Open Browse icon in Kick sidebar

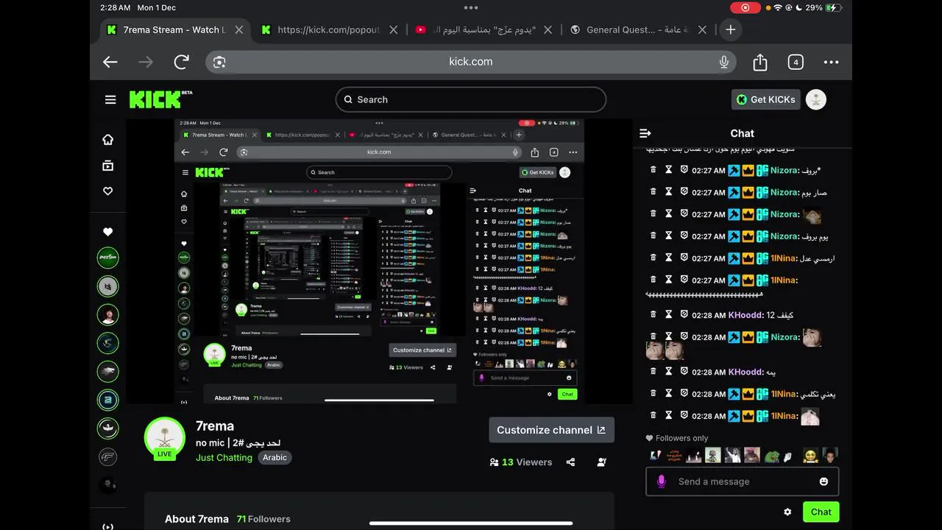(x=108, y=166)
